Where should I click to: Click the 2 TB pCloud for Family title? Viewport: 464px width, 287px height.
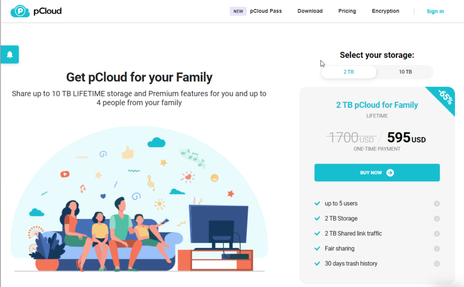point(377,105)
